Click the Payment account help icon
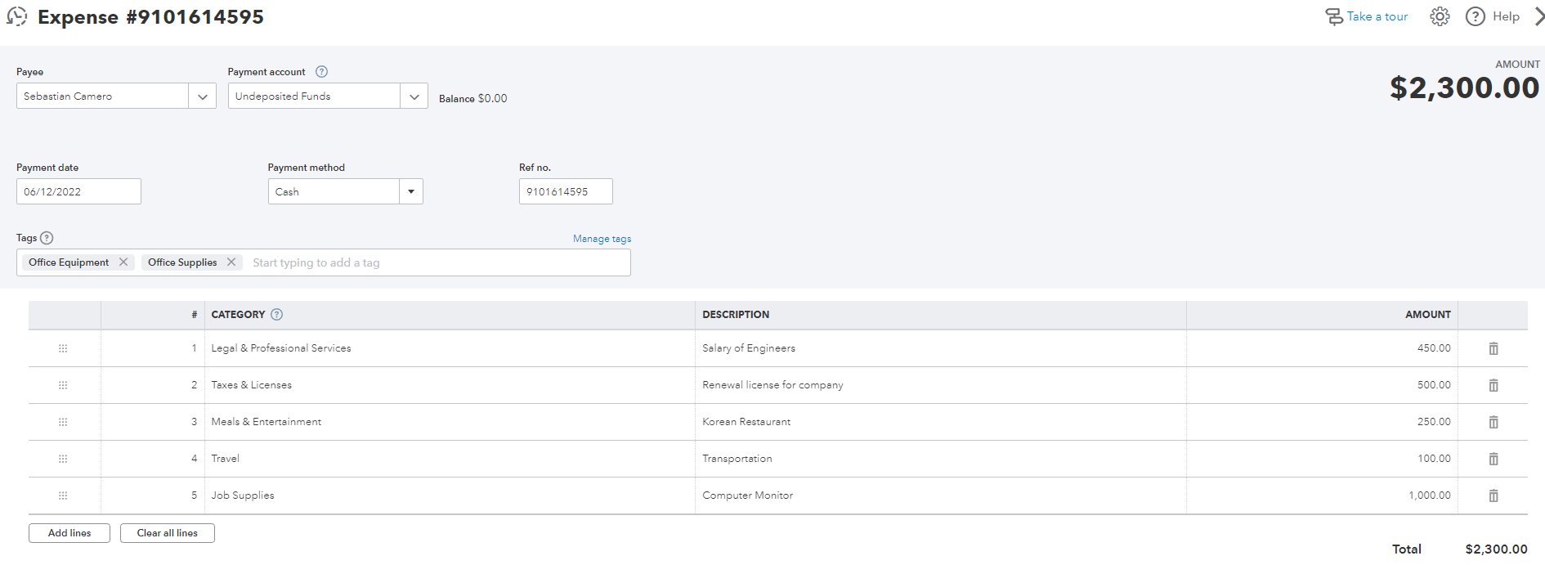Image resolution: width=1545 pixels, height=565 pixels. click(x=322, y=72)
